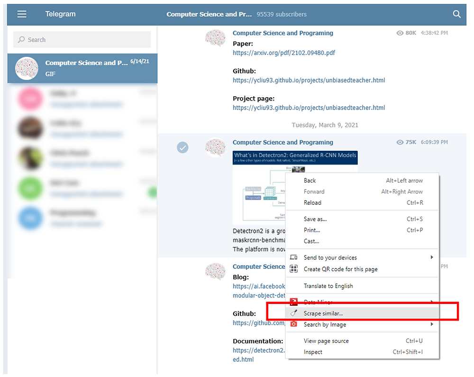
Task: Click sender name on 75K views message
Action: pos(283,142)
